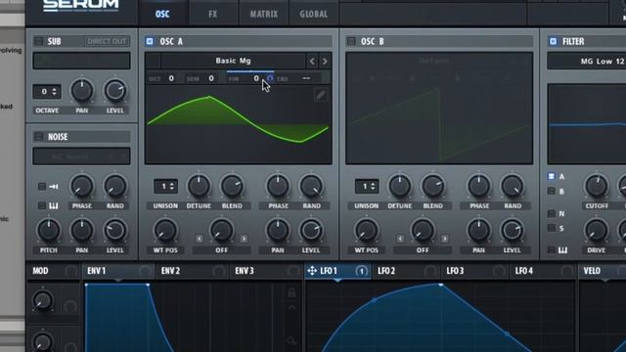This screenshot has width=626, height=352.
Task: Switch to the FX tab
Action: 213,14
